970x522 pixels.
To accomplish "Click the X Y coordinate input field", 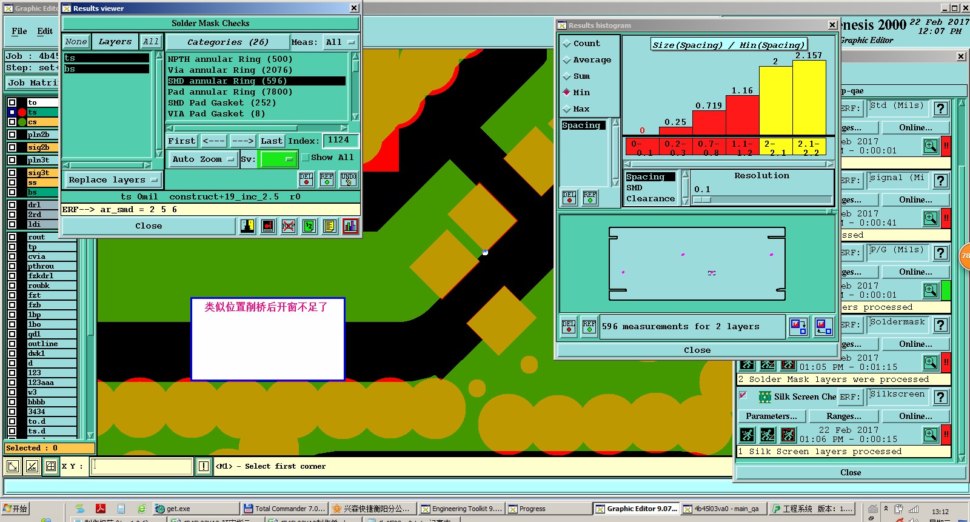I will point(141,466).
